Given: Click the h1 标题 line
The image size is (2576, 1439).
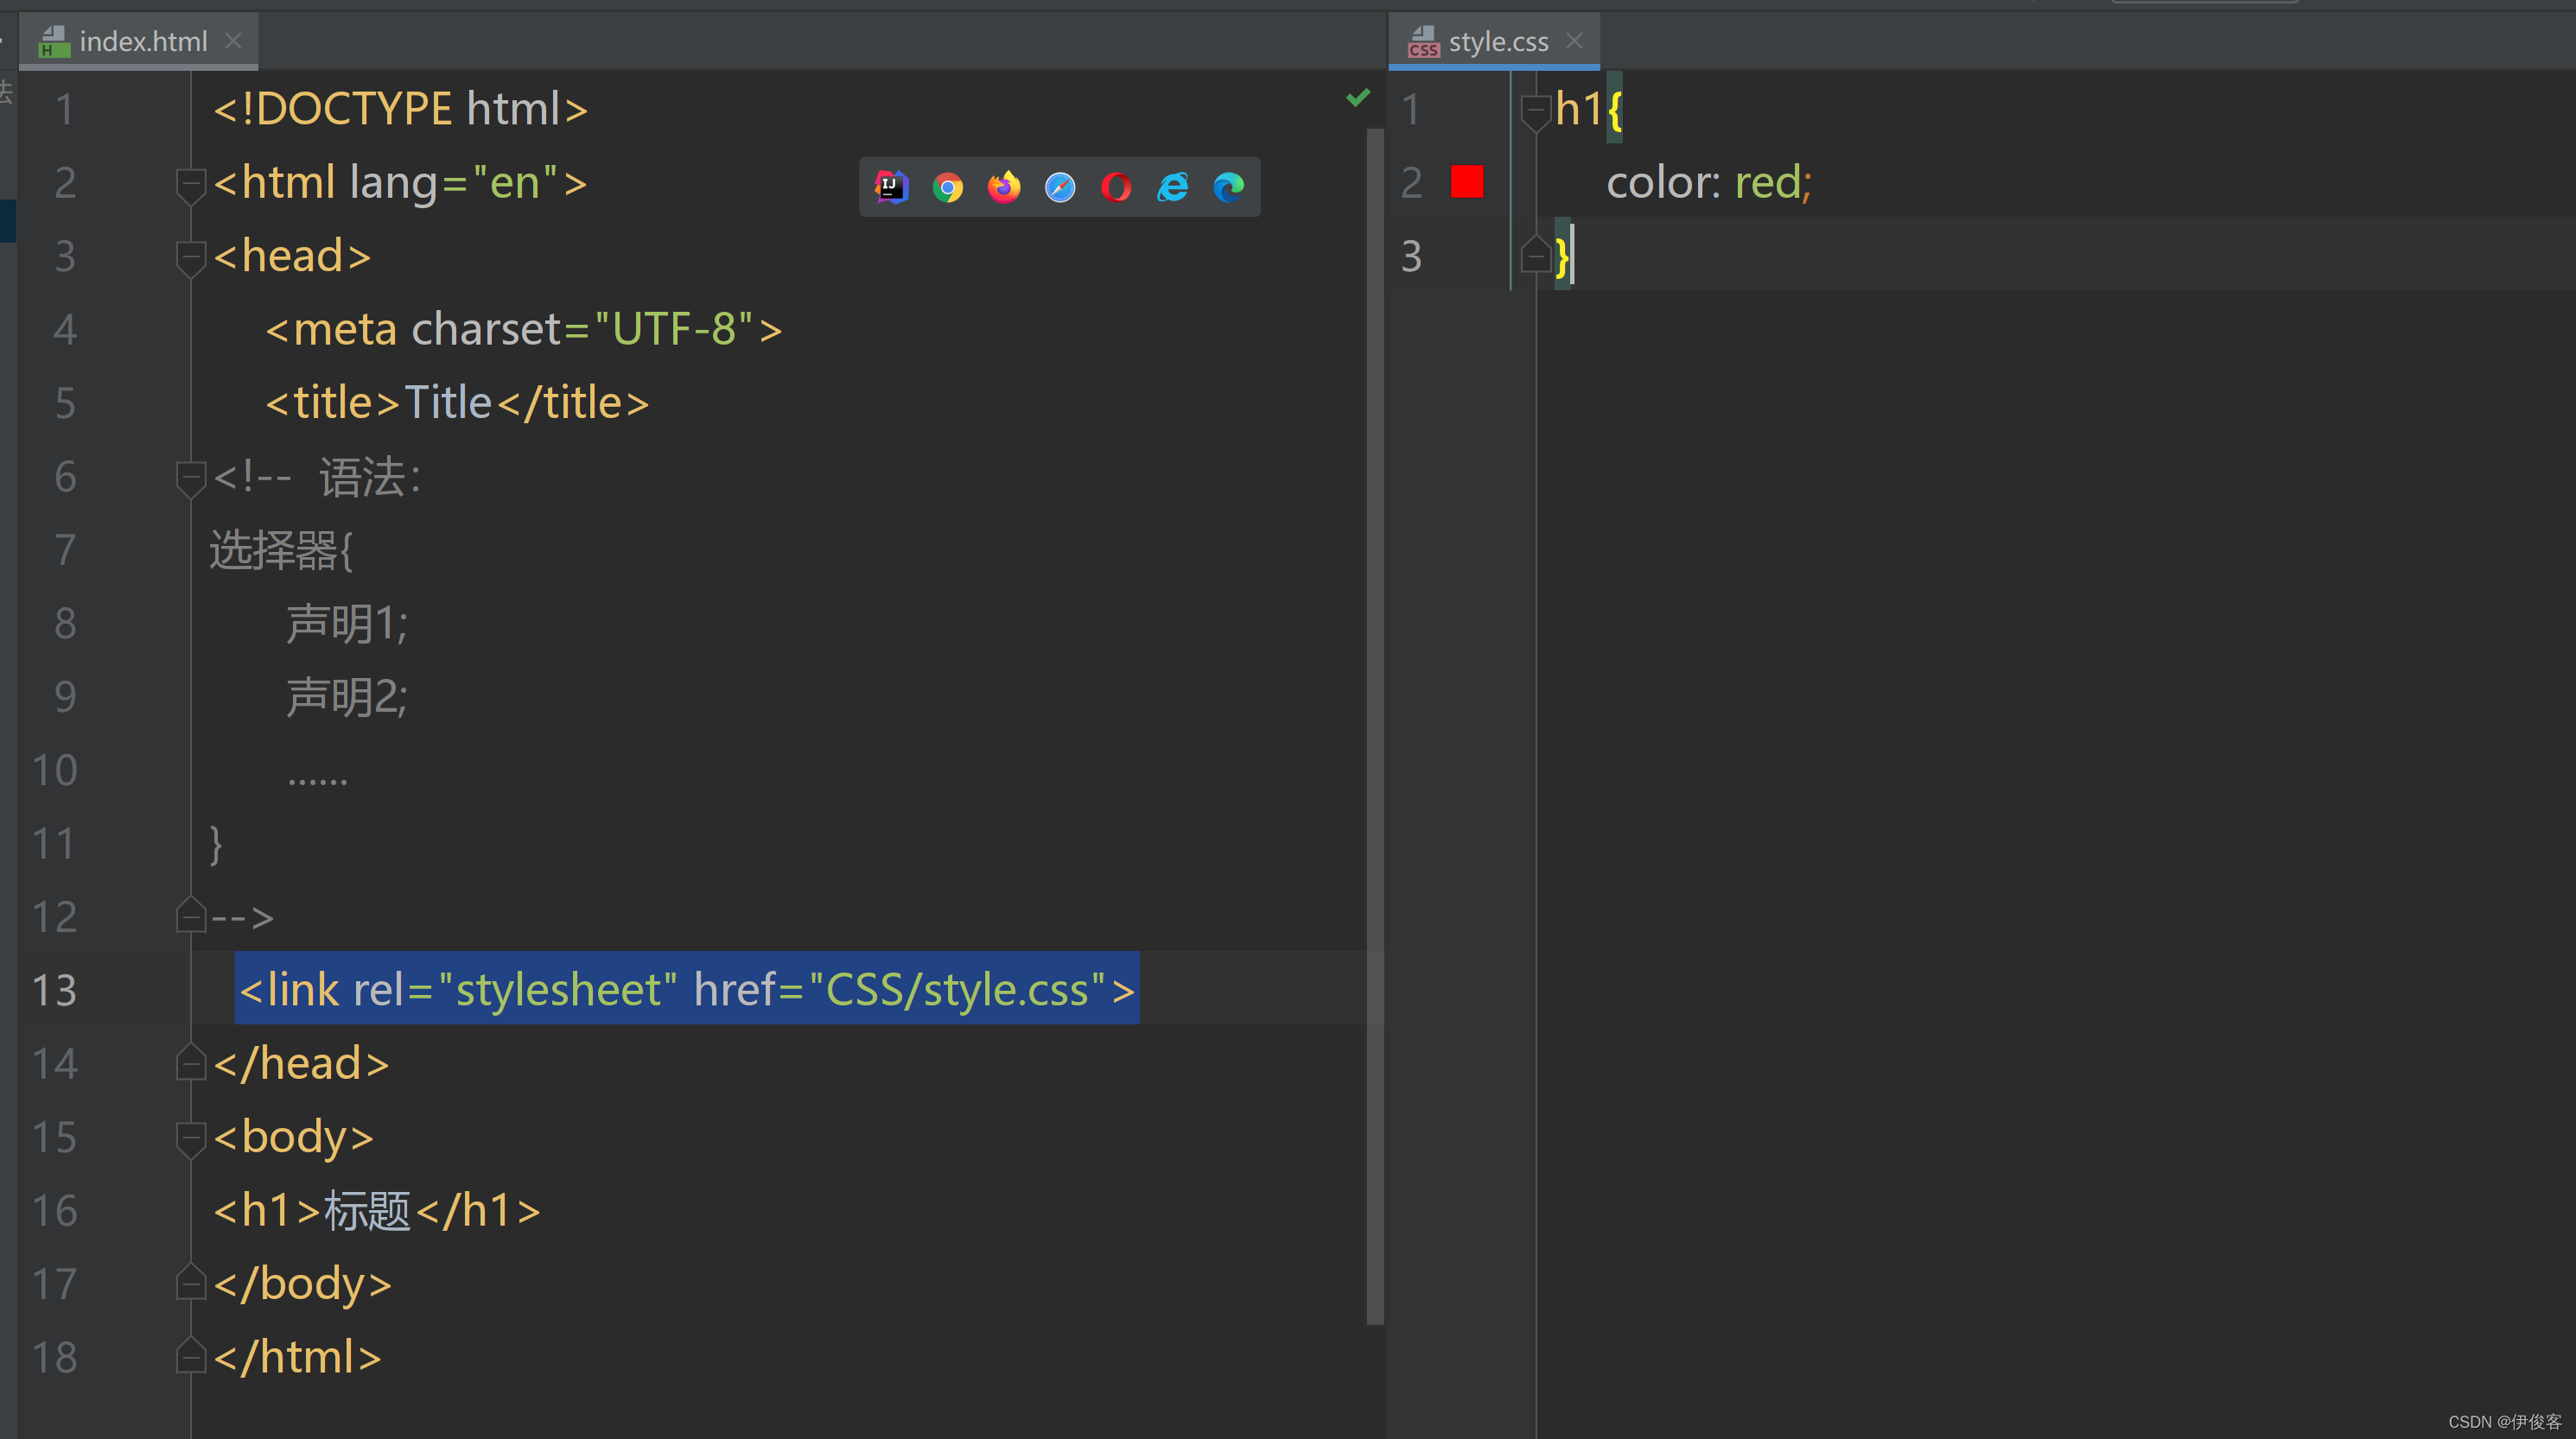Looking at the screenshot, I should point(377,1211).
